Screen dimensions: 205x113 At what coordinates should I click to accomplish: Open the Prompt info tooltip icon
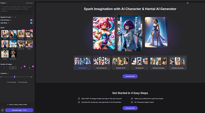[6, 3]
